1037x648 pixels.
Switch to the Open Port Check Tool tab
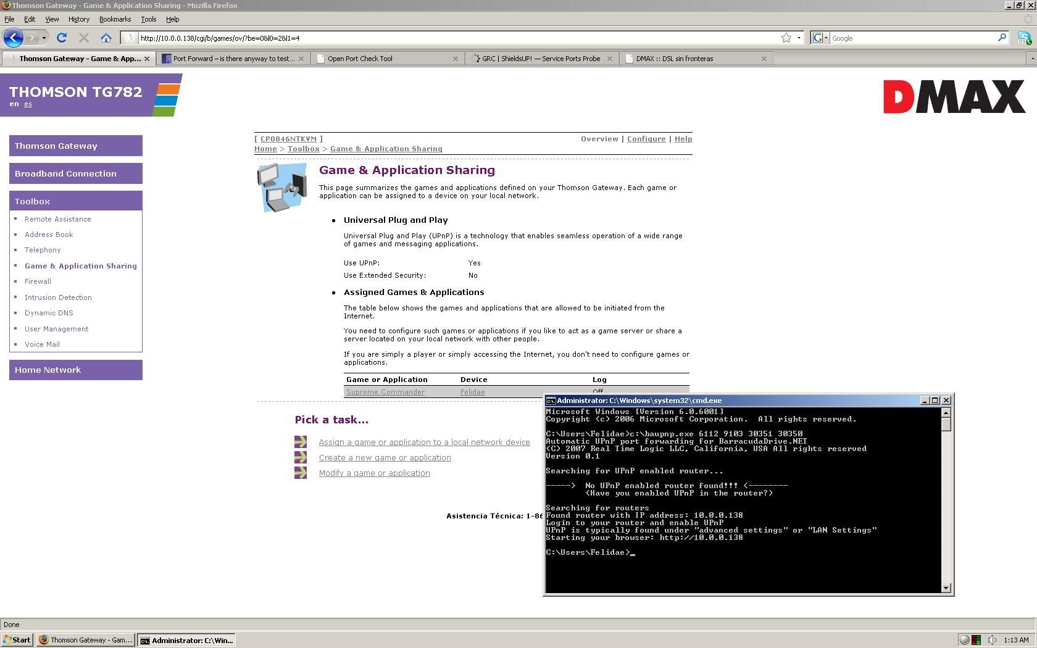[x=360, y=59]
